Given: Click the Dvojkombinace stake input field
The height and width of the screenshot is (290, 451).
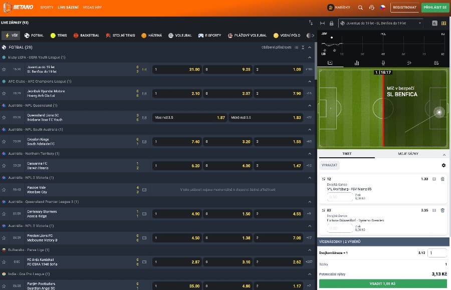Looking at the screenshot, I should pyautogui.click(x=437, y=253).
